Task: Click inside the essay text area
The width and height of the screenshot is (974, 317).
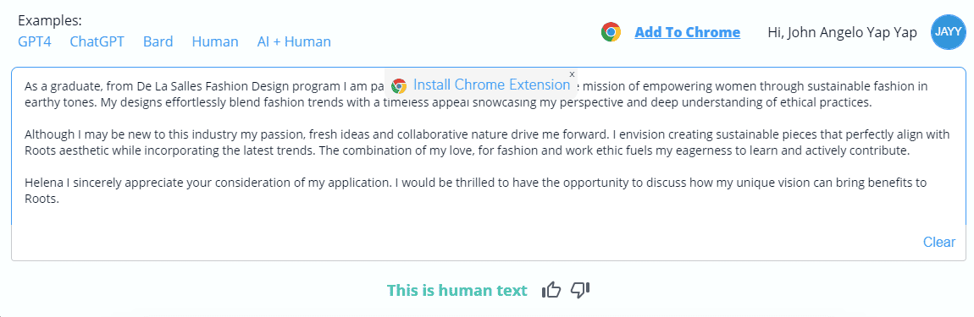Action: pos(488,145)
